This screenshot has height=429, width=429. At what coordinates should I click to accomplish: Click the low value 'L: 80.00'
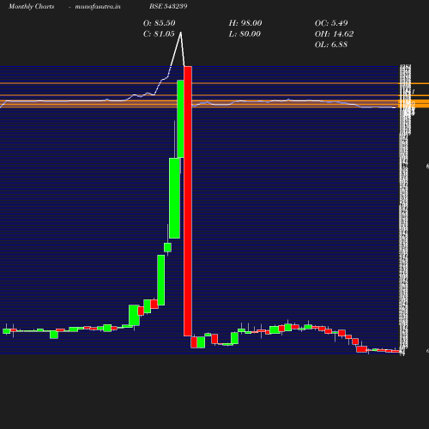245,34
